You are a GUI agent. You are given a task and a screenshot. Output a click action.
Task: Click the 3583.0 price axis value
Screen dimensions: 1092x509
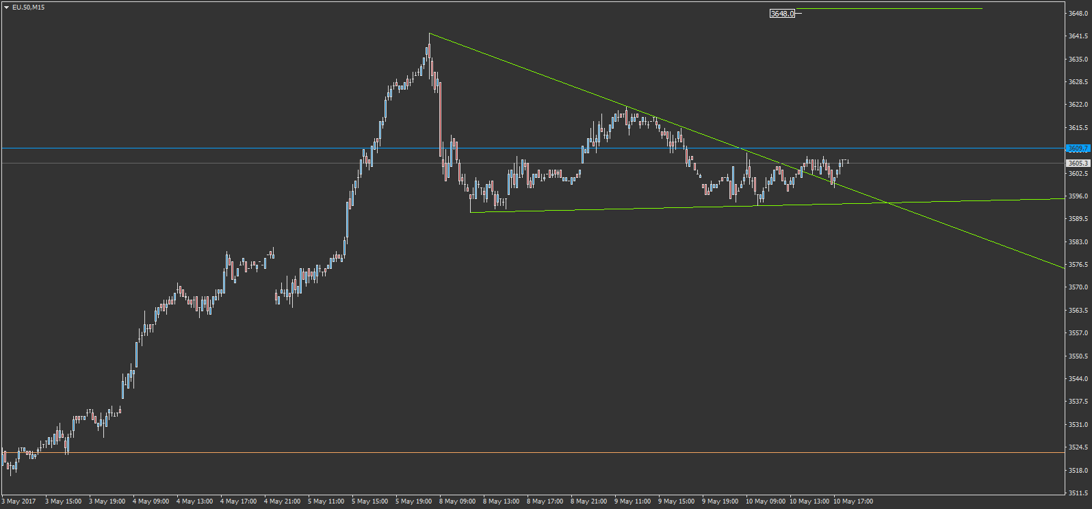(1078, 242)
